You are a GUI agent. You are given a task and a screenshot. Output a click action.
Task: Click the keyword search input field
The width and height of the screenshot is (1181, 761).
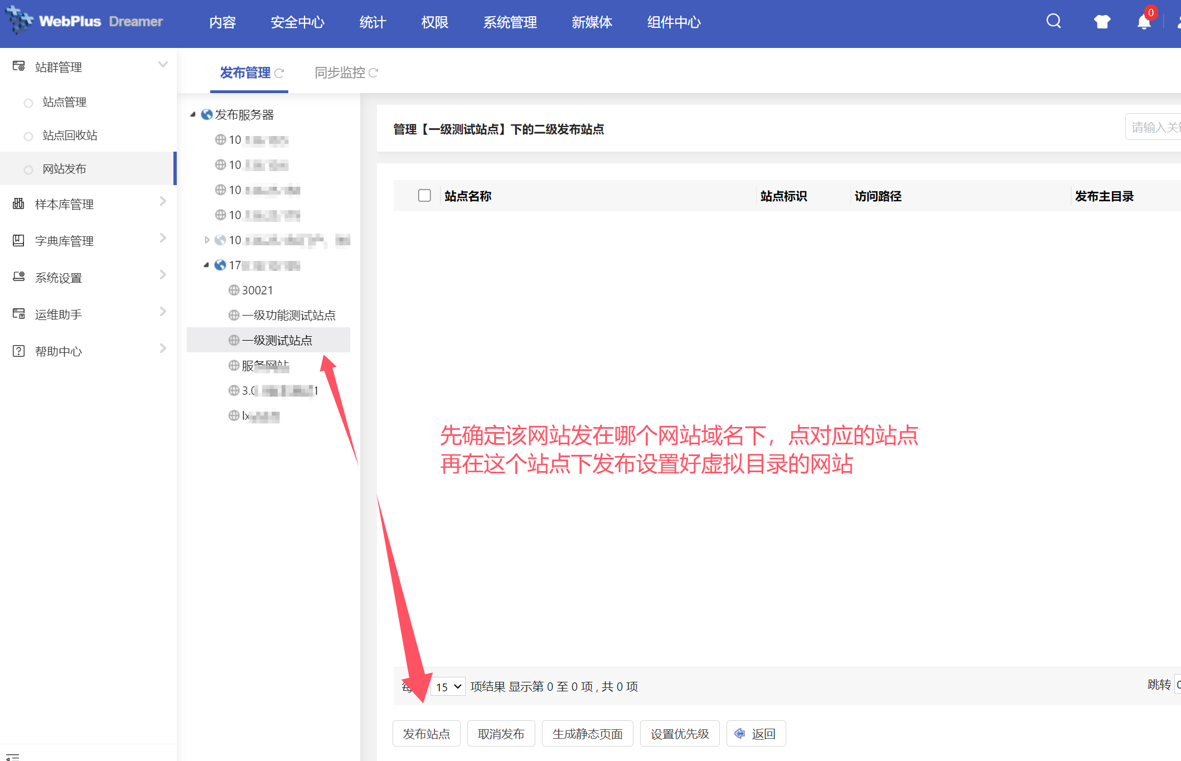coord(1154,128)
